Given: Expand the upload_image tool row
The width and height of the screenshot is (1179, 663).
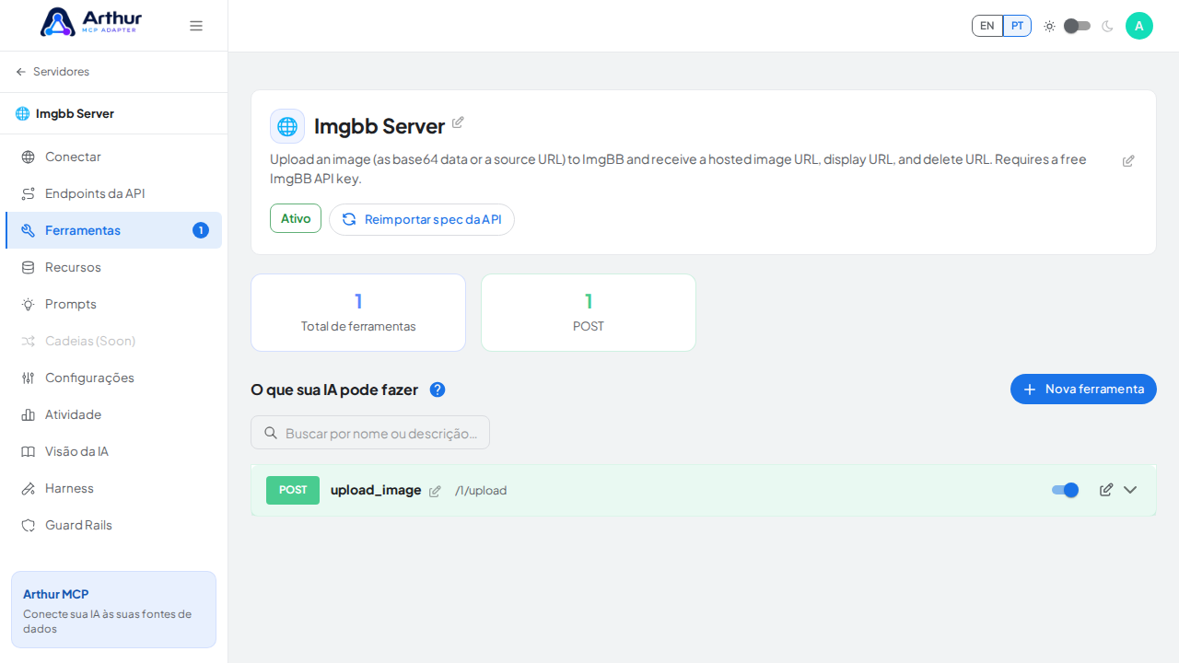Looking at the screenshot, I should 1130,490.
